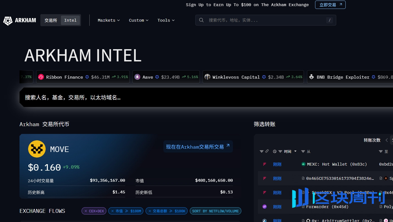Click the large 搜索人名，基金，交易所 search box
This screenshot has height=222, width=393.
coord(206,98)
